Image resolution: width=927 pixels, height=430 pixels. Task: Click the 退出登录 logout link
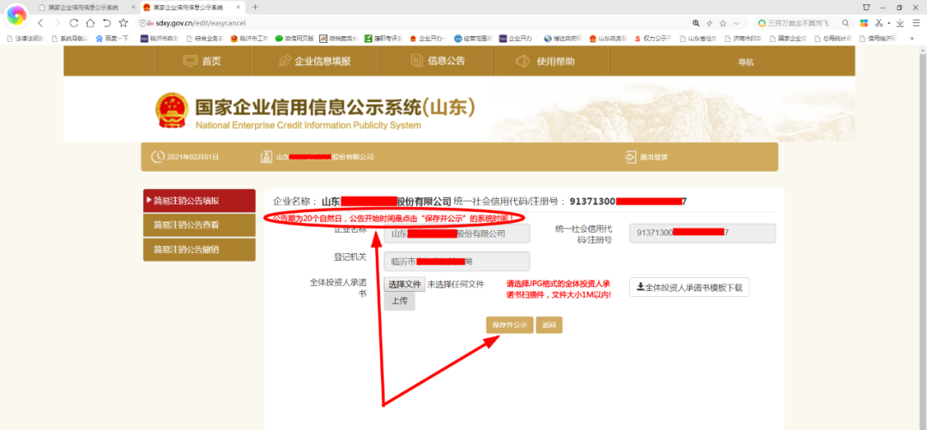pos(646,157)
